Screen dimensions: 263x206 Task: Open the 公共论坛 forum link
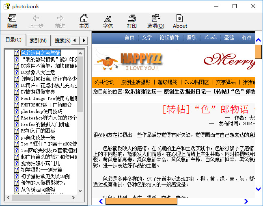click(104, 82)
